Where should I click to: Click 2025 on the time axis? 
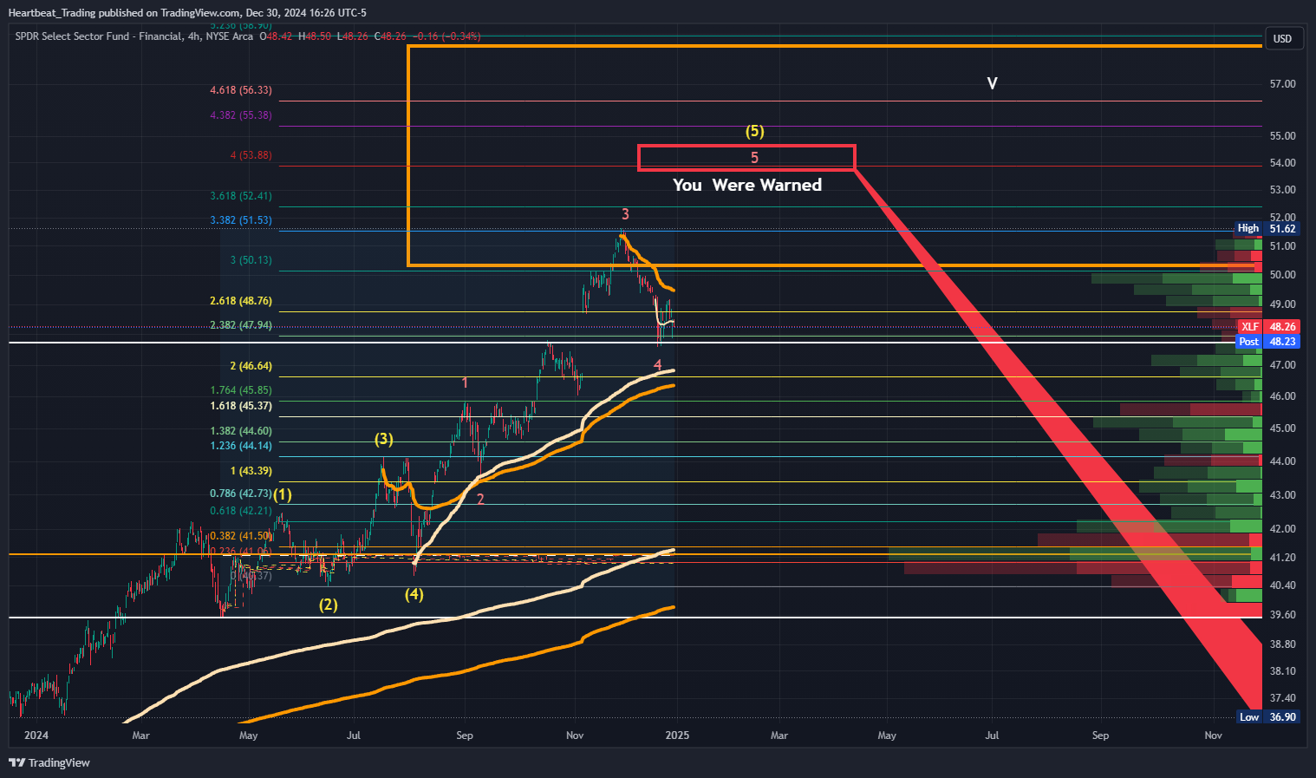(x=677, y=736)
